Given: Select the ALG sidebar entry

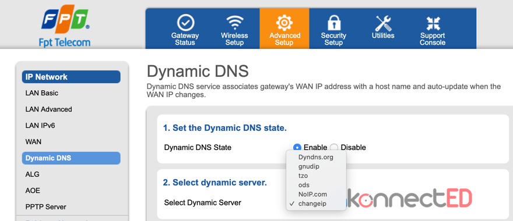Looking at the screenshot, I should tap(33, 174).
